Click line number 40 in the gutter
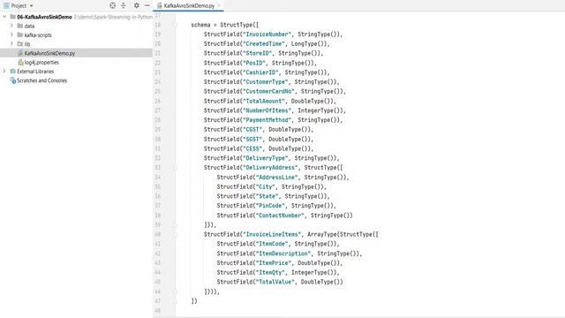The height and width of the screenshot is (318, 565). click(157, 234)
